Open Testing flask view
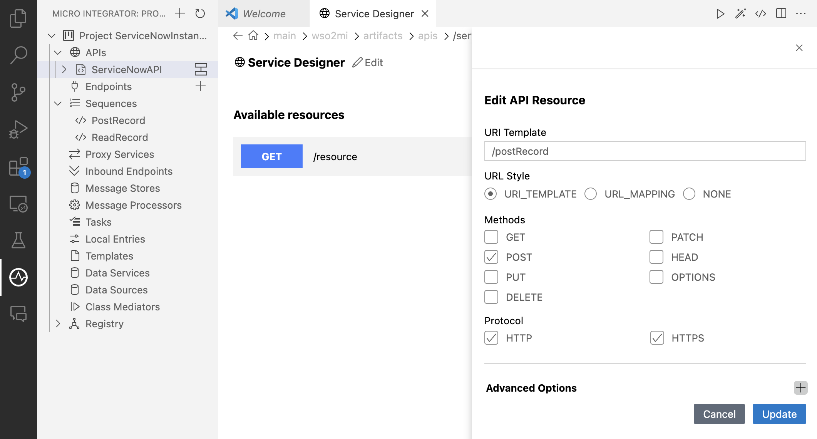This screenshot has height=439, width=817. [x=18, y=240]
